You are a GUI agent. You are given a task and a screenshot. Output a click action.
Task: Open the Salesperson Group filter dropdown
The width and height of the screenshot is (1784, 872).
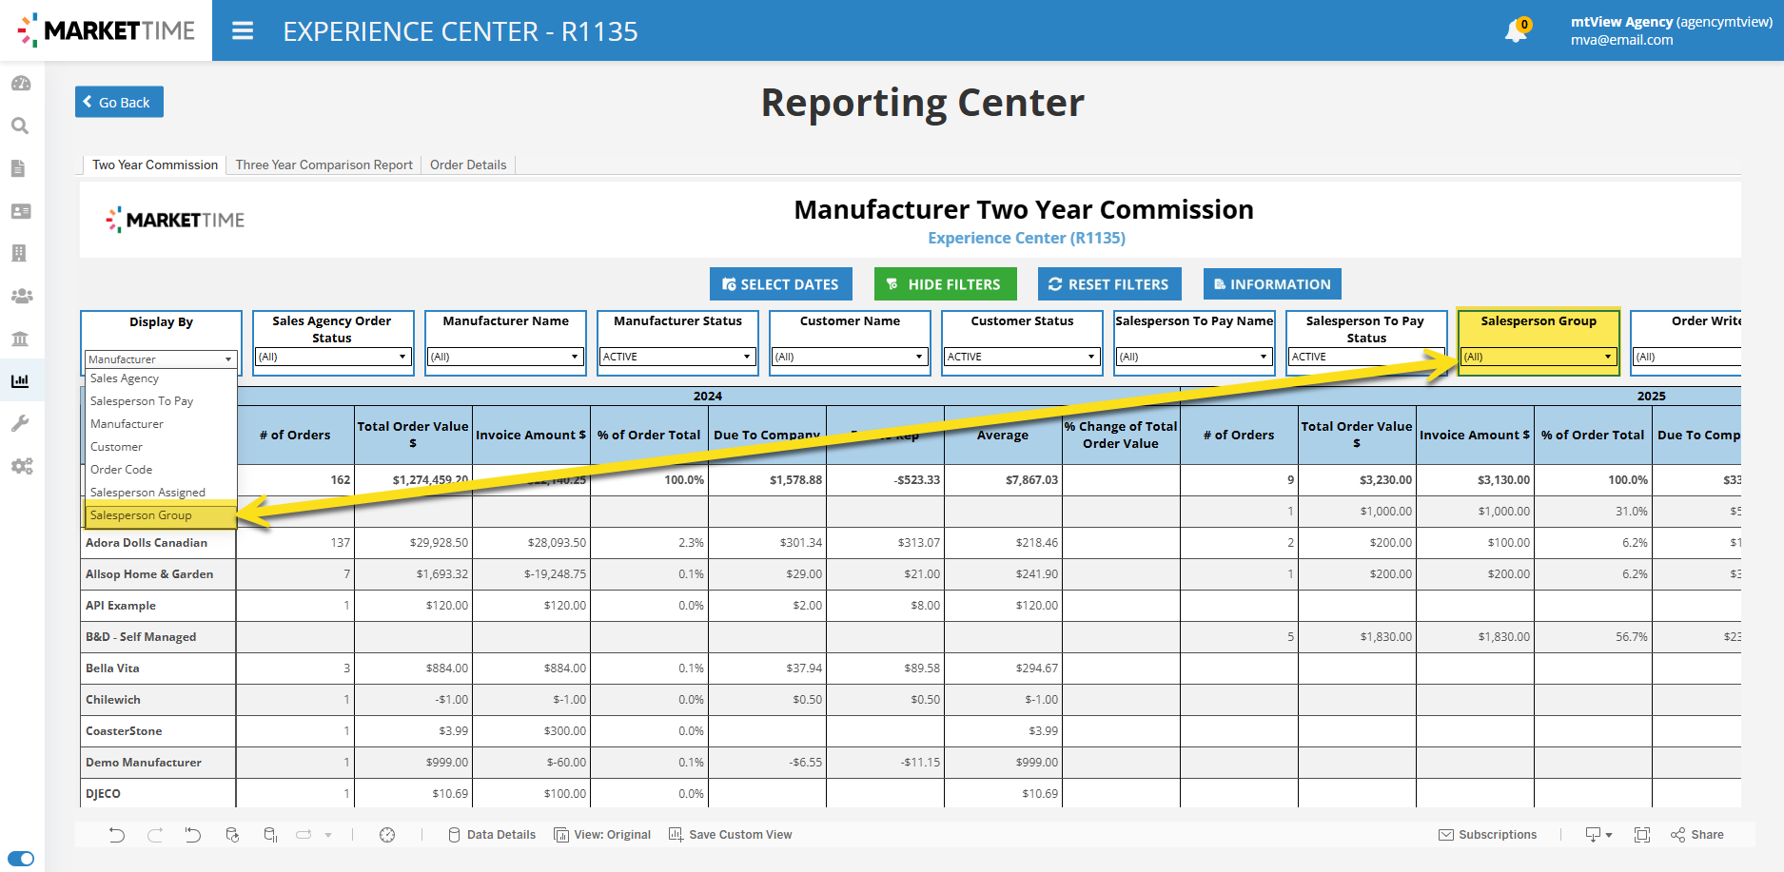[x=1539, y=357]
